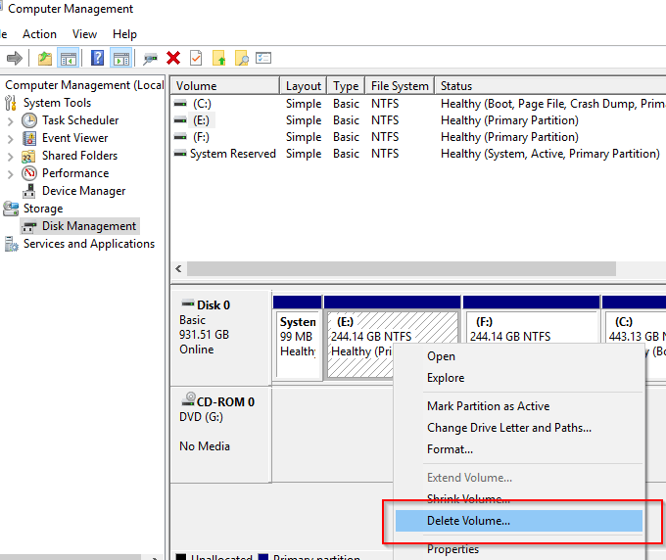Click the Device Manager tree icon
Screen dimensions: 666x560
29,191
